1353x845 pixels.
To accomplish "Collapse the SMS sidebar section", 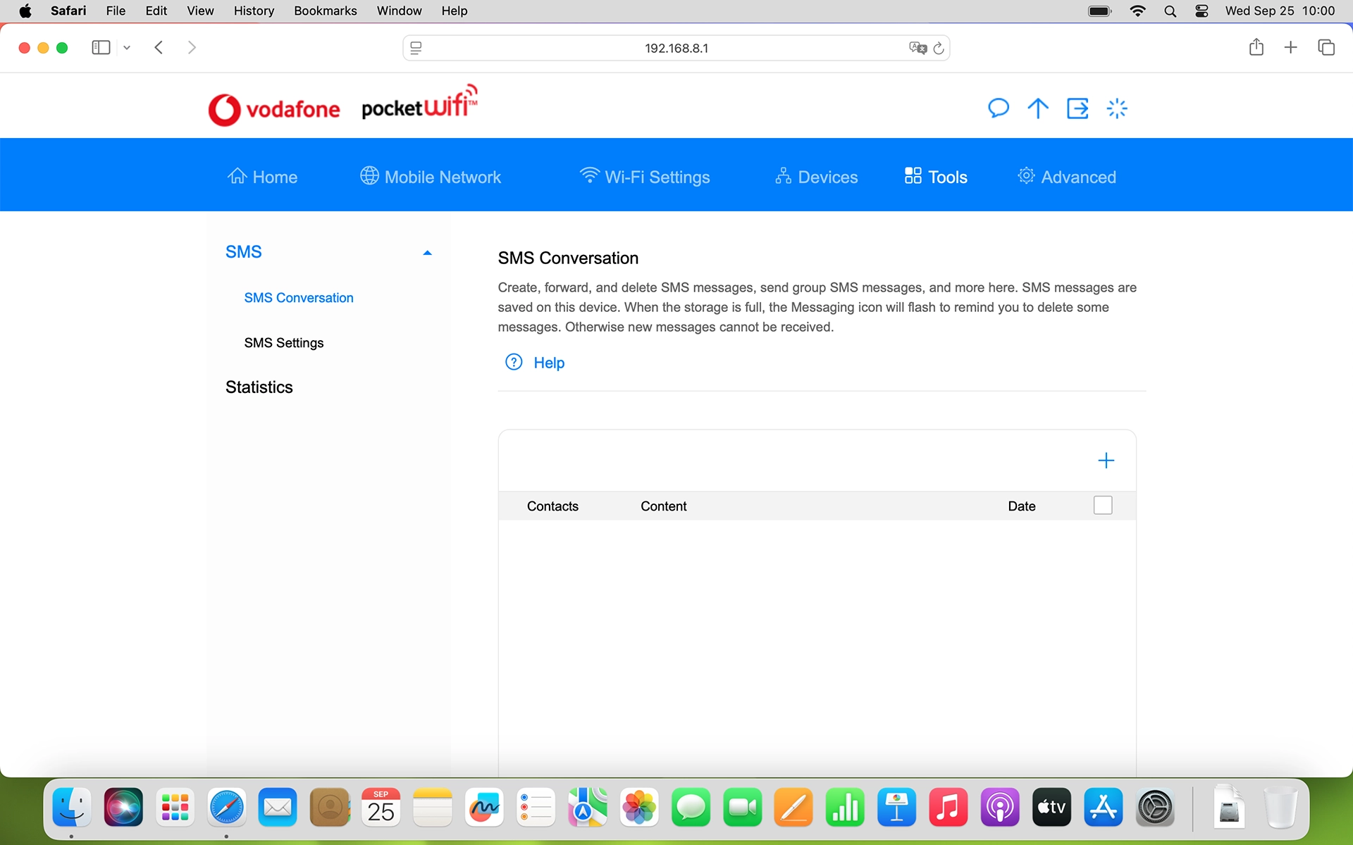I will point(427,252).
